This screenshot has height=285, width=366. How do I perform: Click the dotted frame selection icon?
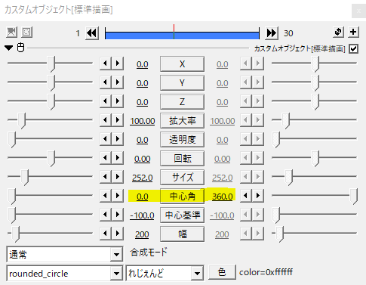click(26, 33)
